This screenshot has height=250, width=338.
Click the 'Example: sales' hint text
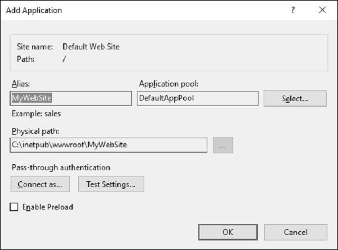(x=35, y=113)
